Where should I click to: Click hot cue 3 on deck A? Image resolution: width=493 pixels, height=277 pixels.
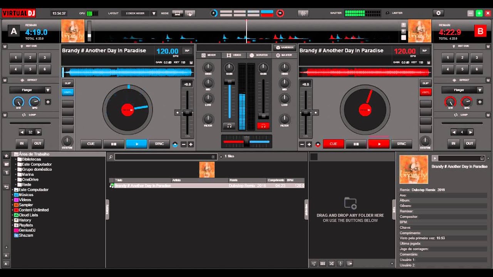[45, 58]
